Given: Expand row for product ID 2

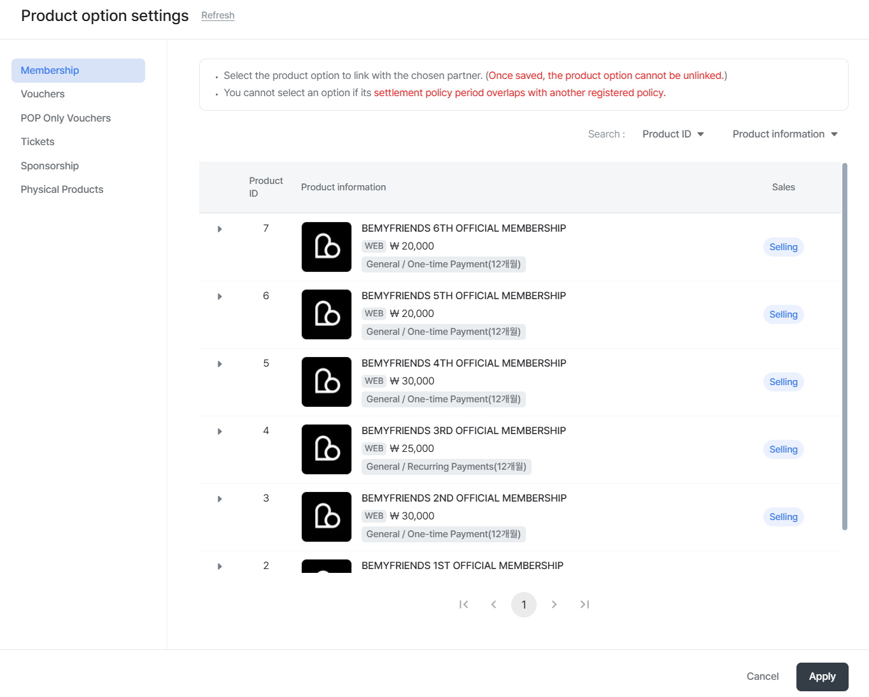Looking at the screenshot, I should tap(220, 567).
